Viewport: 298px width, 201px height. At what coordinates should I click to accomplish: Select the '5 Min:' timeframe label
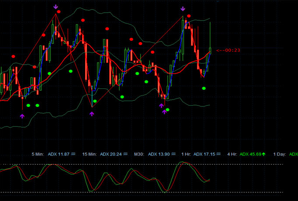pos(38,154)
